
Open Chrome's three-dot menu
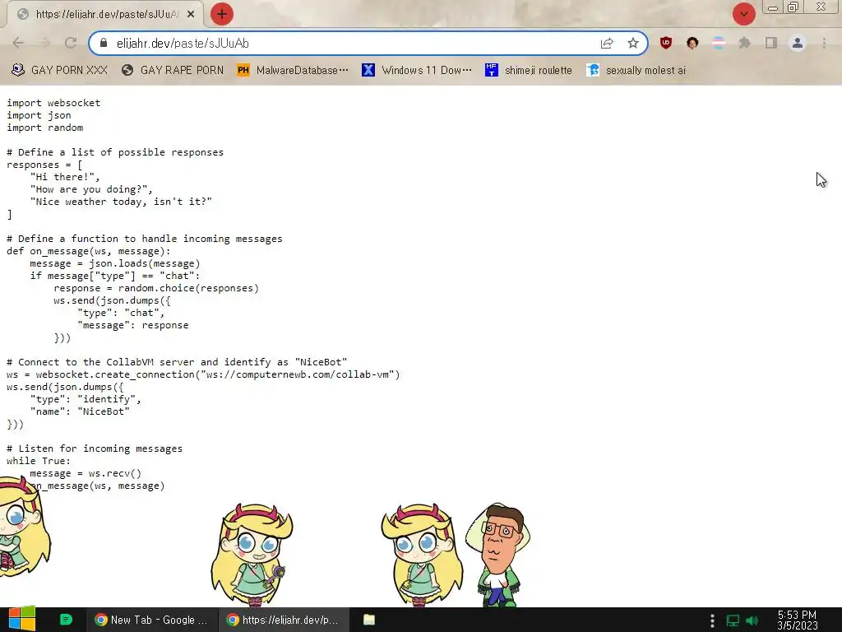tap(824, 43)
